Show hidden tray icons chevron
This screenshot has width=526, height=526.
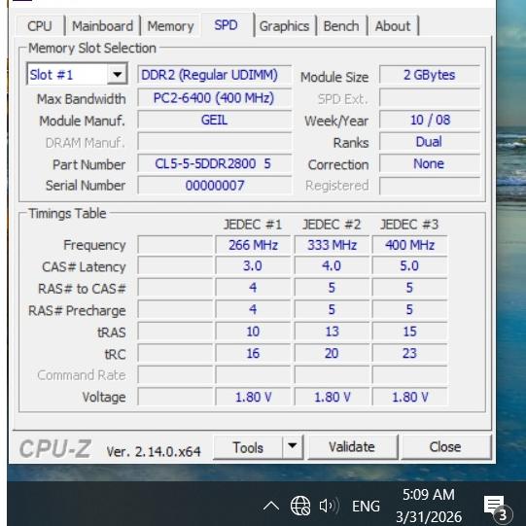point(271,506)
